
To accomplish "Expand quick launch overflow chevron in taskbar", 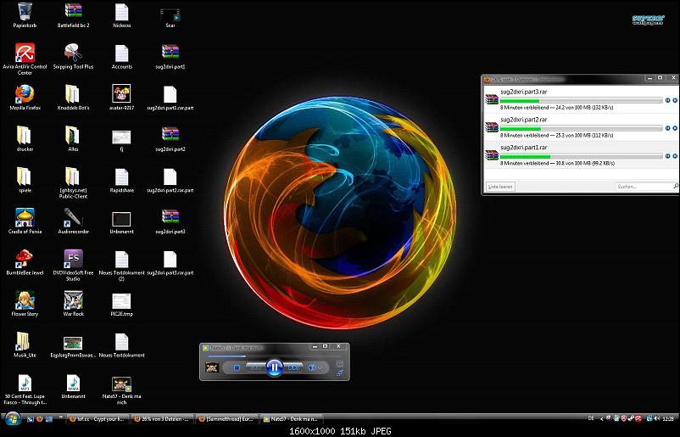I will (x=60, y=417).
